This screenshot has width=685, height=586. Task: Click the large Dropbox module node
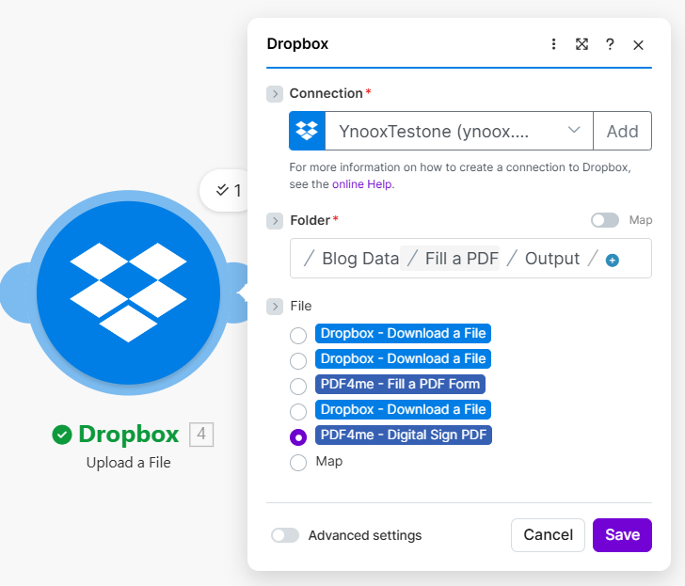128,292
